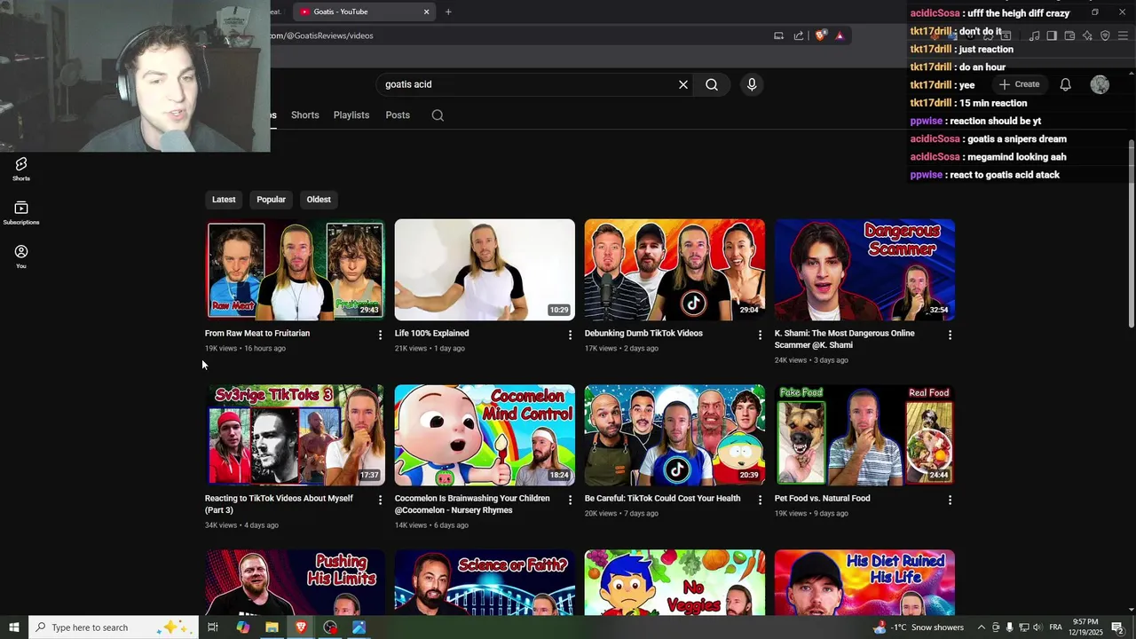
Task: Close the Goatis - YouTube tab
Action: [x=426, y=12]
